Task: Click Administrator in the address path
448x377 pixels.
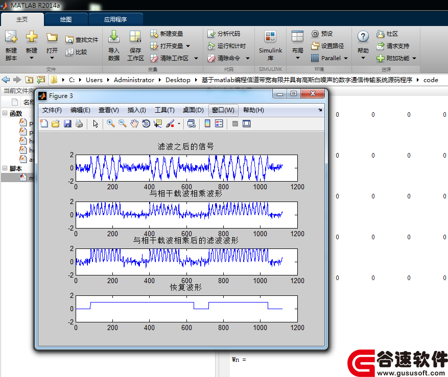Action: pyautogui.click(x=134, y=80)
